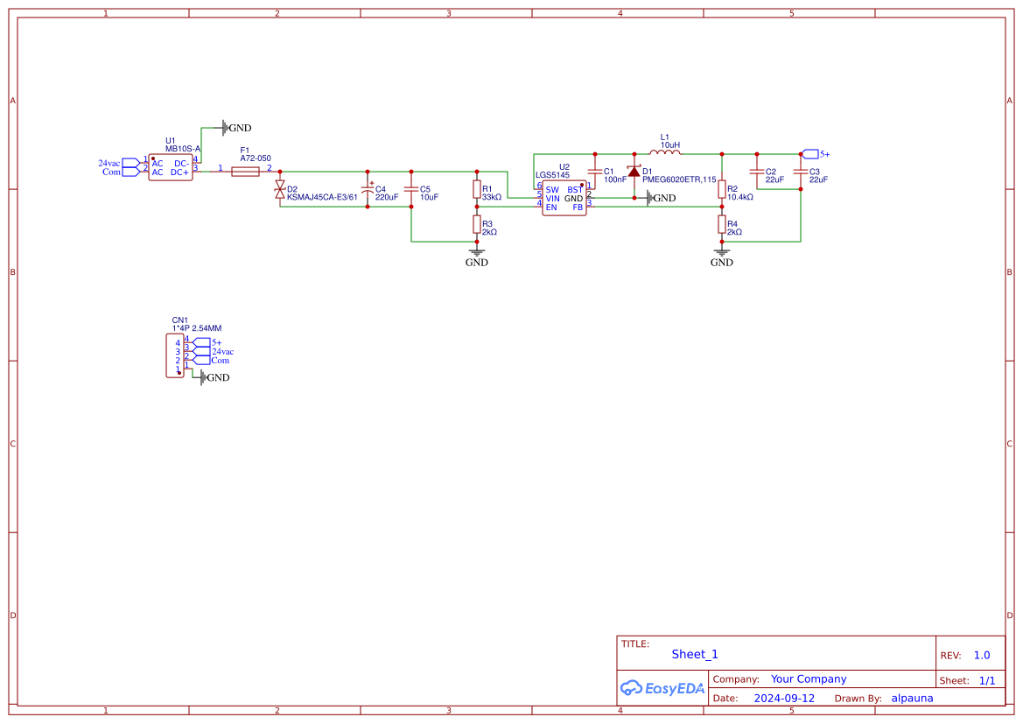
Task: Select the TVS diode D2 KSMAJ45CA symbol
Action: 279,189
